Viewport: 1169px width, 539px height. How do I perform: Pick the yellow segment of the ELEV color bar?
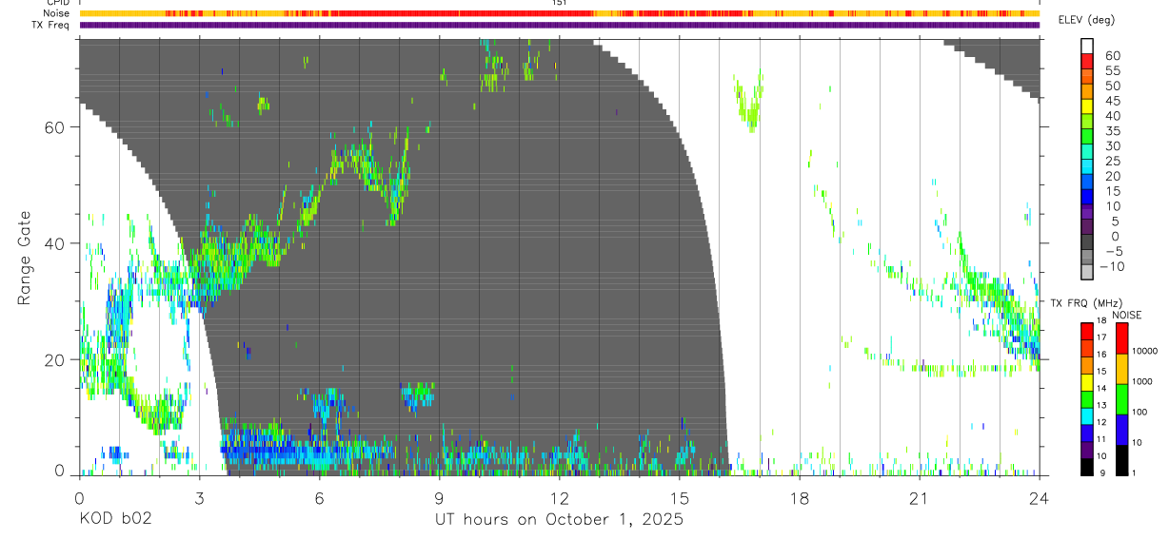coord(1088,106)
